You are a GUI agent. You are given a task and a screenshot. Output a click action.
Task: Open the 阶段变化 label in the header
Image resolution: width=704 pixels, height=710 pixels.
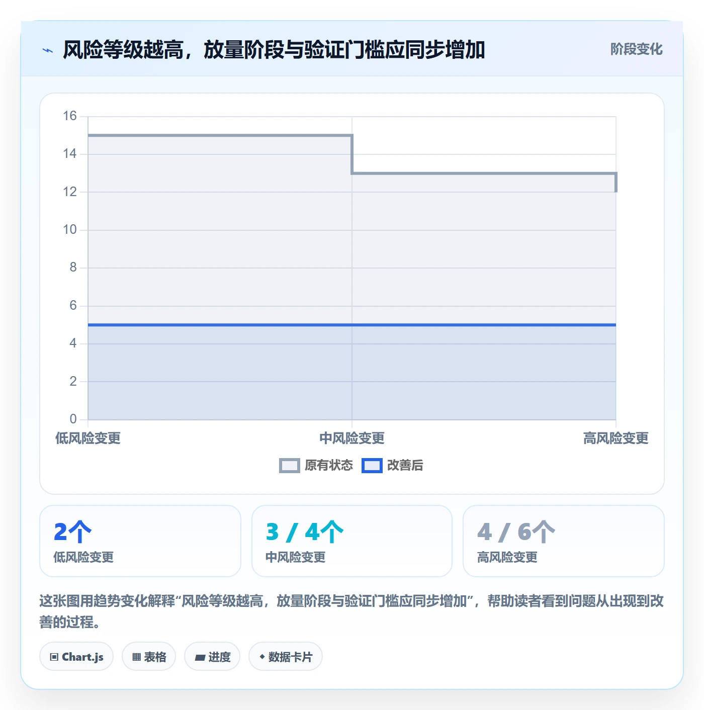pyautogui.click(x=636, y=49)
